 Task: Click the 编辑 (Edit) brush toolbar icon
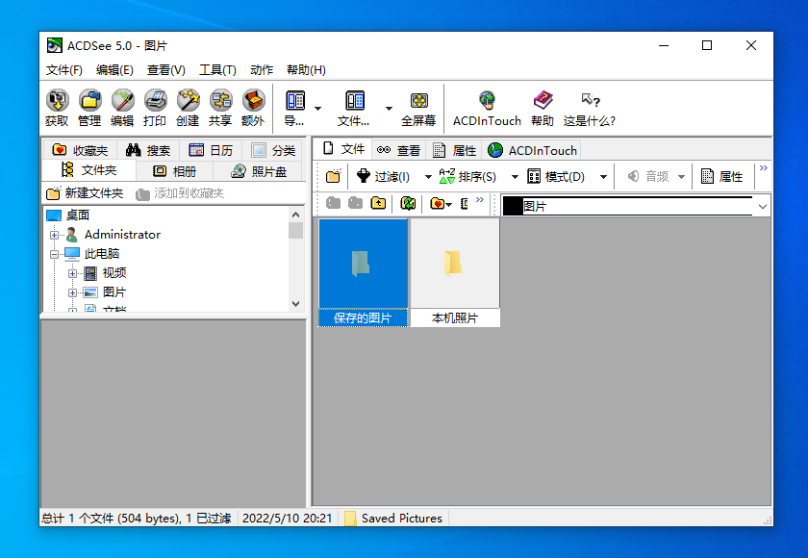tap(122, 108)
